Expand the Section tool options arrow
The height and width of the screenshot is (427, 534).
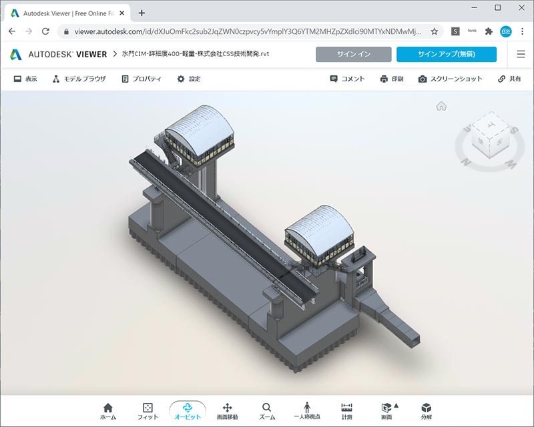(396, 406)
